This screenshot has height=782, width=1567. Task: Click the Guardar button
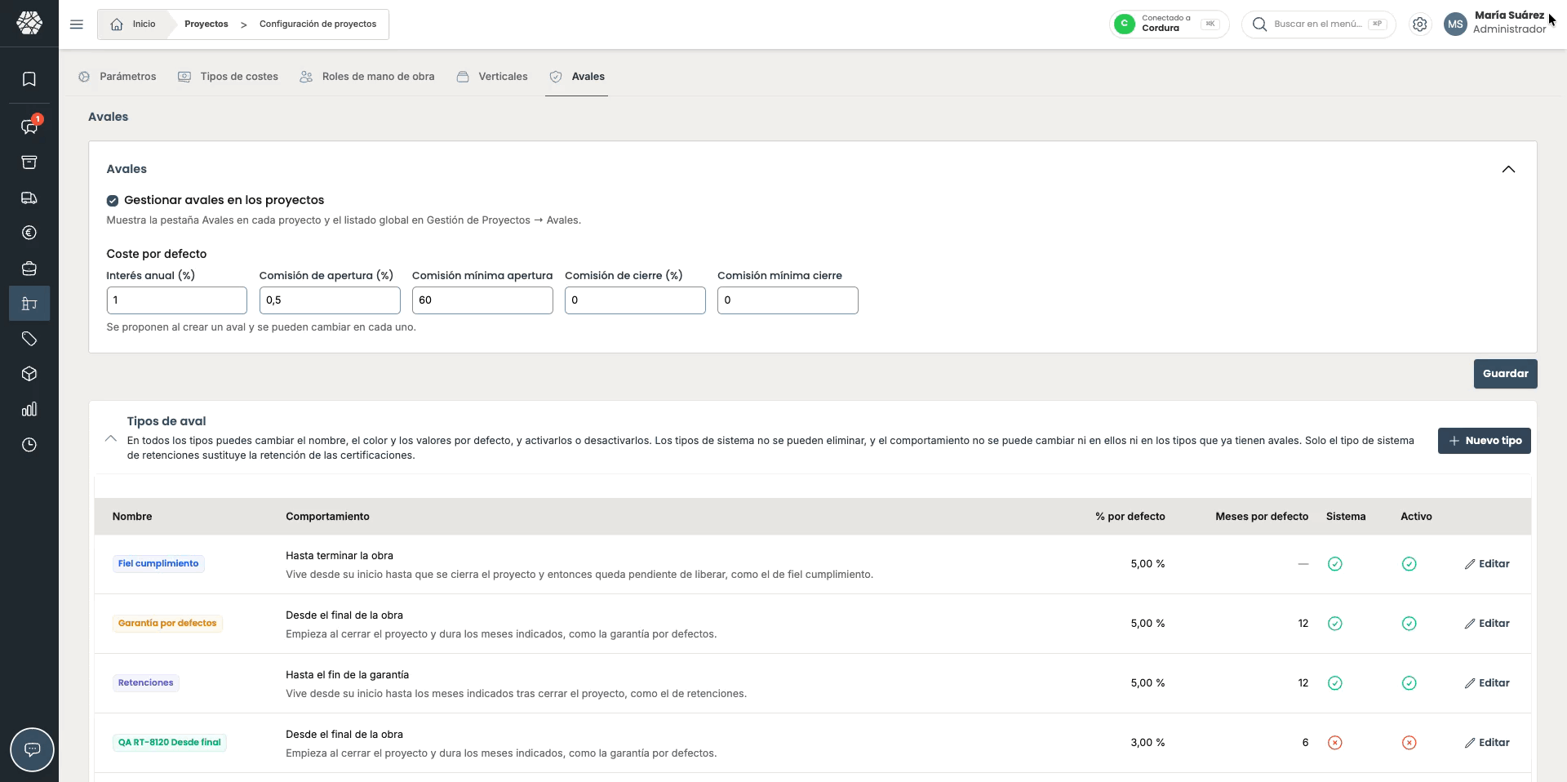click(x=1505, y=374)
